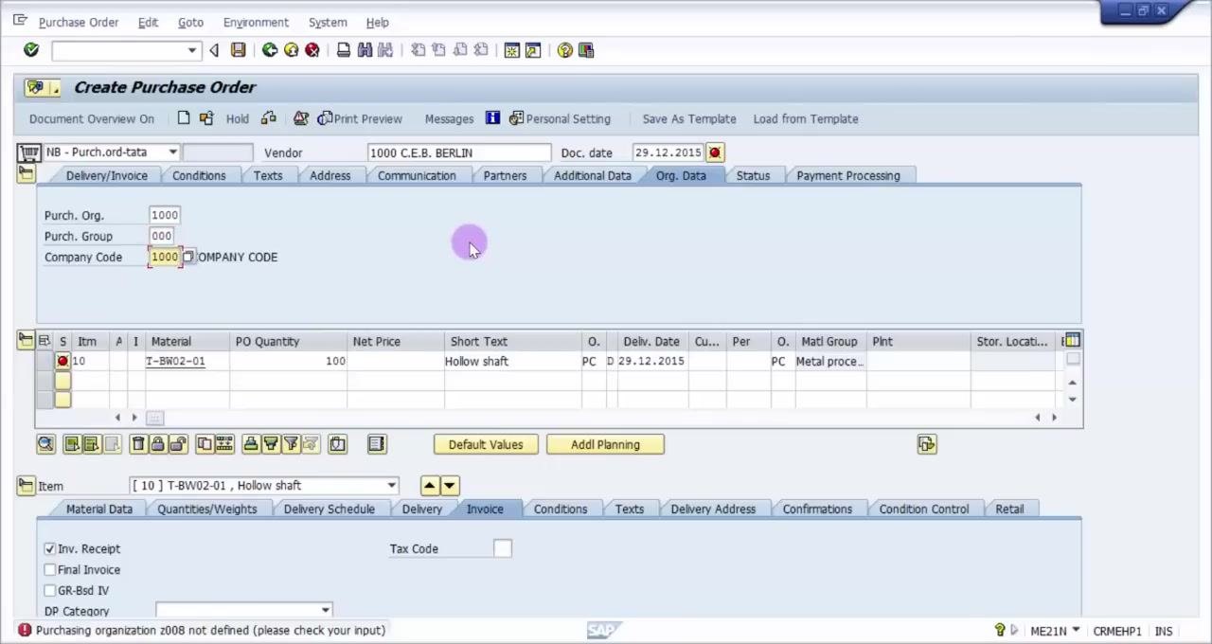Select the row checkbox at right of item 10
The width and height of the screenshot is (1212, 644).
[1073, 359]
